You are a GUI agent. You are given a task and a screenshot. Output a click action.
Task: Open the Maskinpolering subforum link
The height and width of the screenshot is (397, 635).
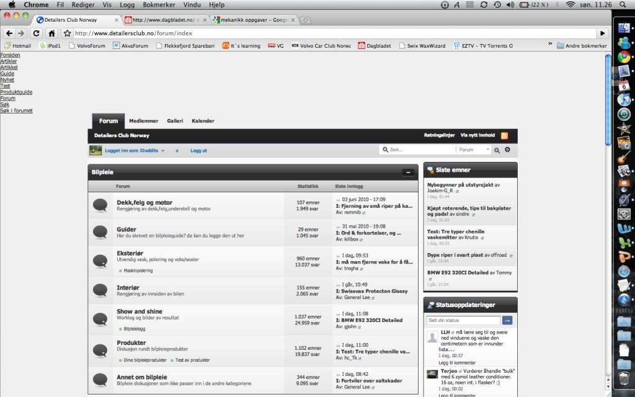pyautogui.click(x=138, y=270)
